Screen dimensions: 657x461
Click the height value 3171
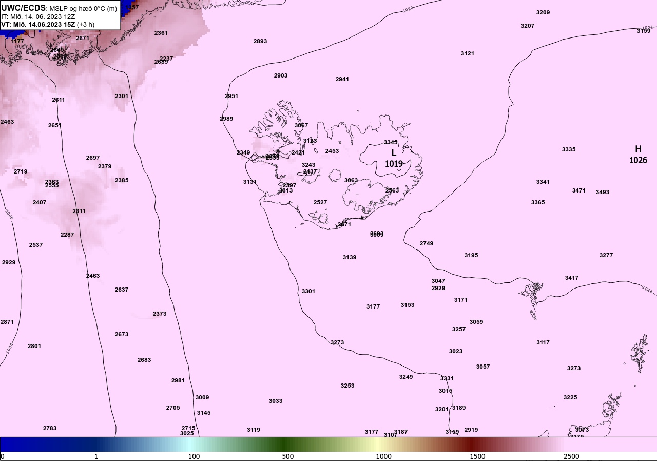click(x=461, y=300)
